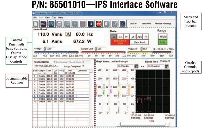Image resolution: width=202 pixels, height=128 pixels.
Task: Save with the floppy disk icon
Action: [51, 24]
